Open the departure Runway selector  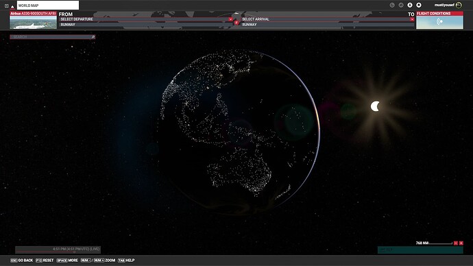tap(146, 25)
